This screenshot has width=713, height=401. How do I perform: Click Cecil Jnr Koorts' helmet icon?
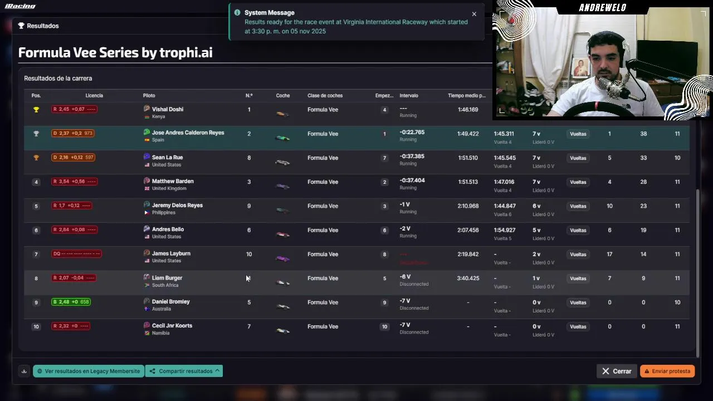click(146, 325)
